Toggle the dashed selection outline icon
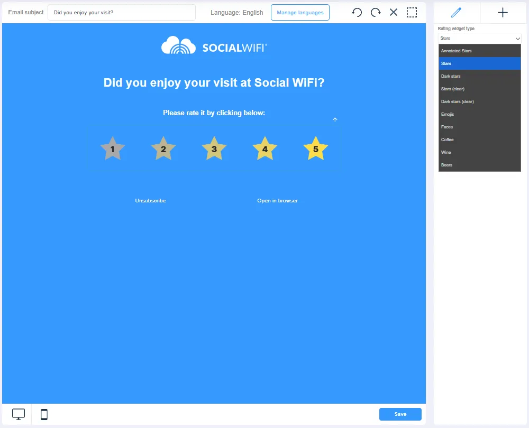Image resolution: width=529 pixels, height=428 pixels. [412, 13]
